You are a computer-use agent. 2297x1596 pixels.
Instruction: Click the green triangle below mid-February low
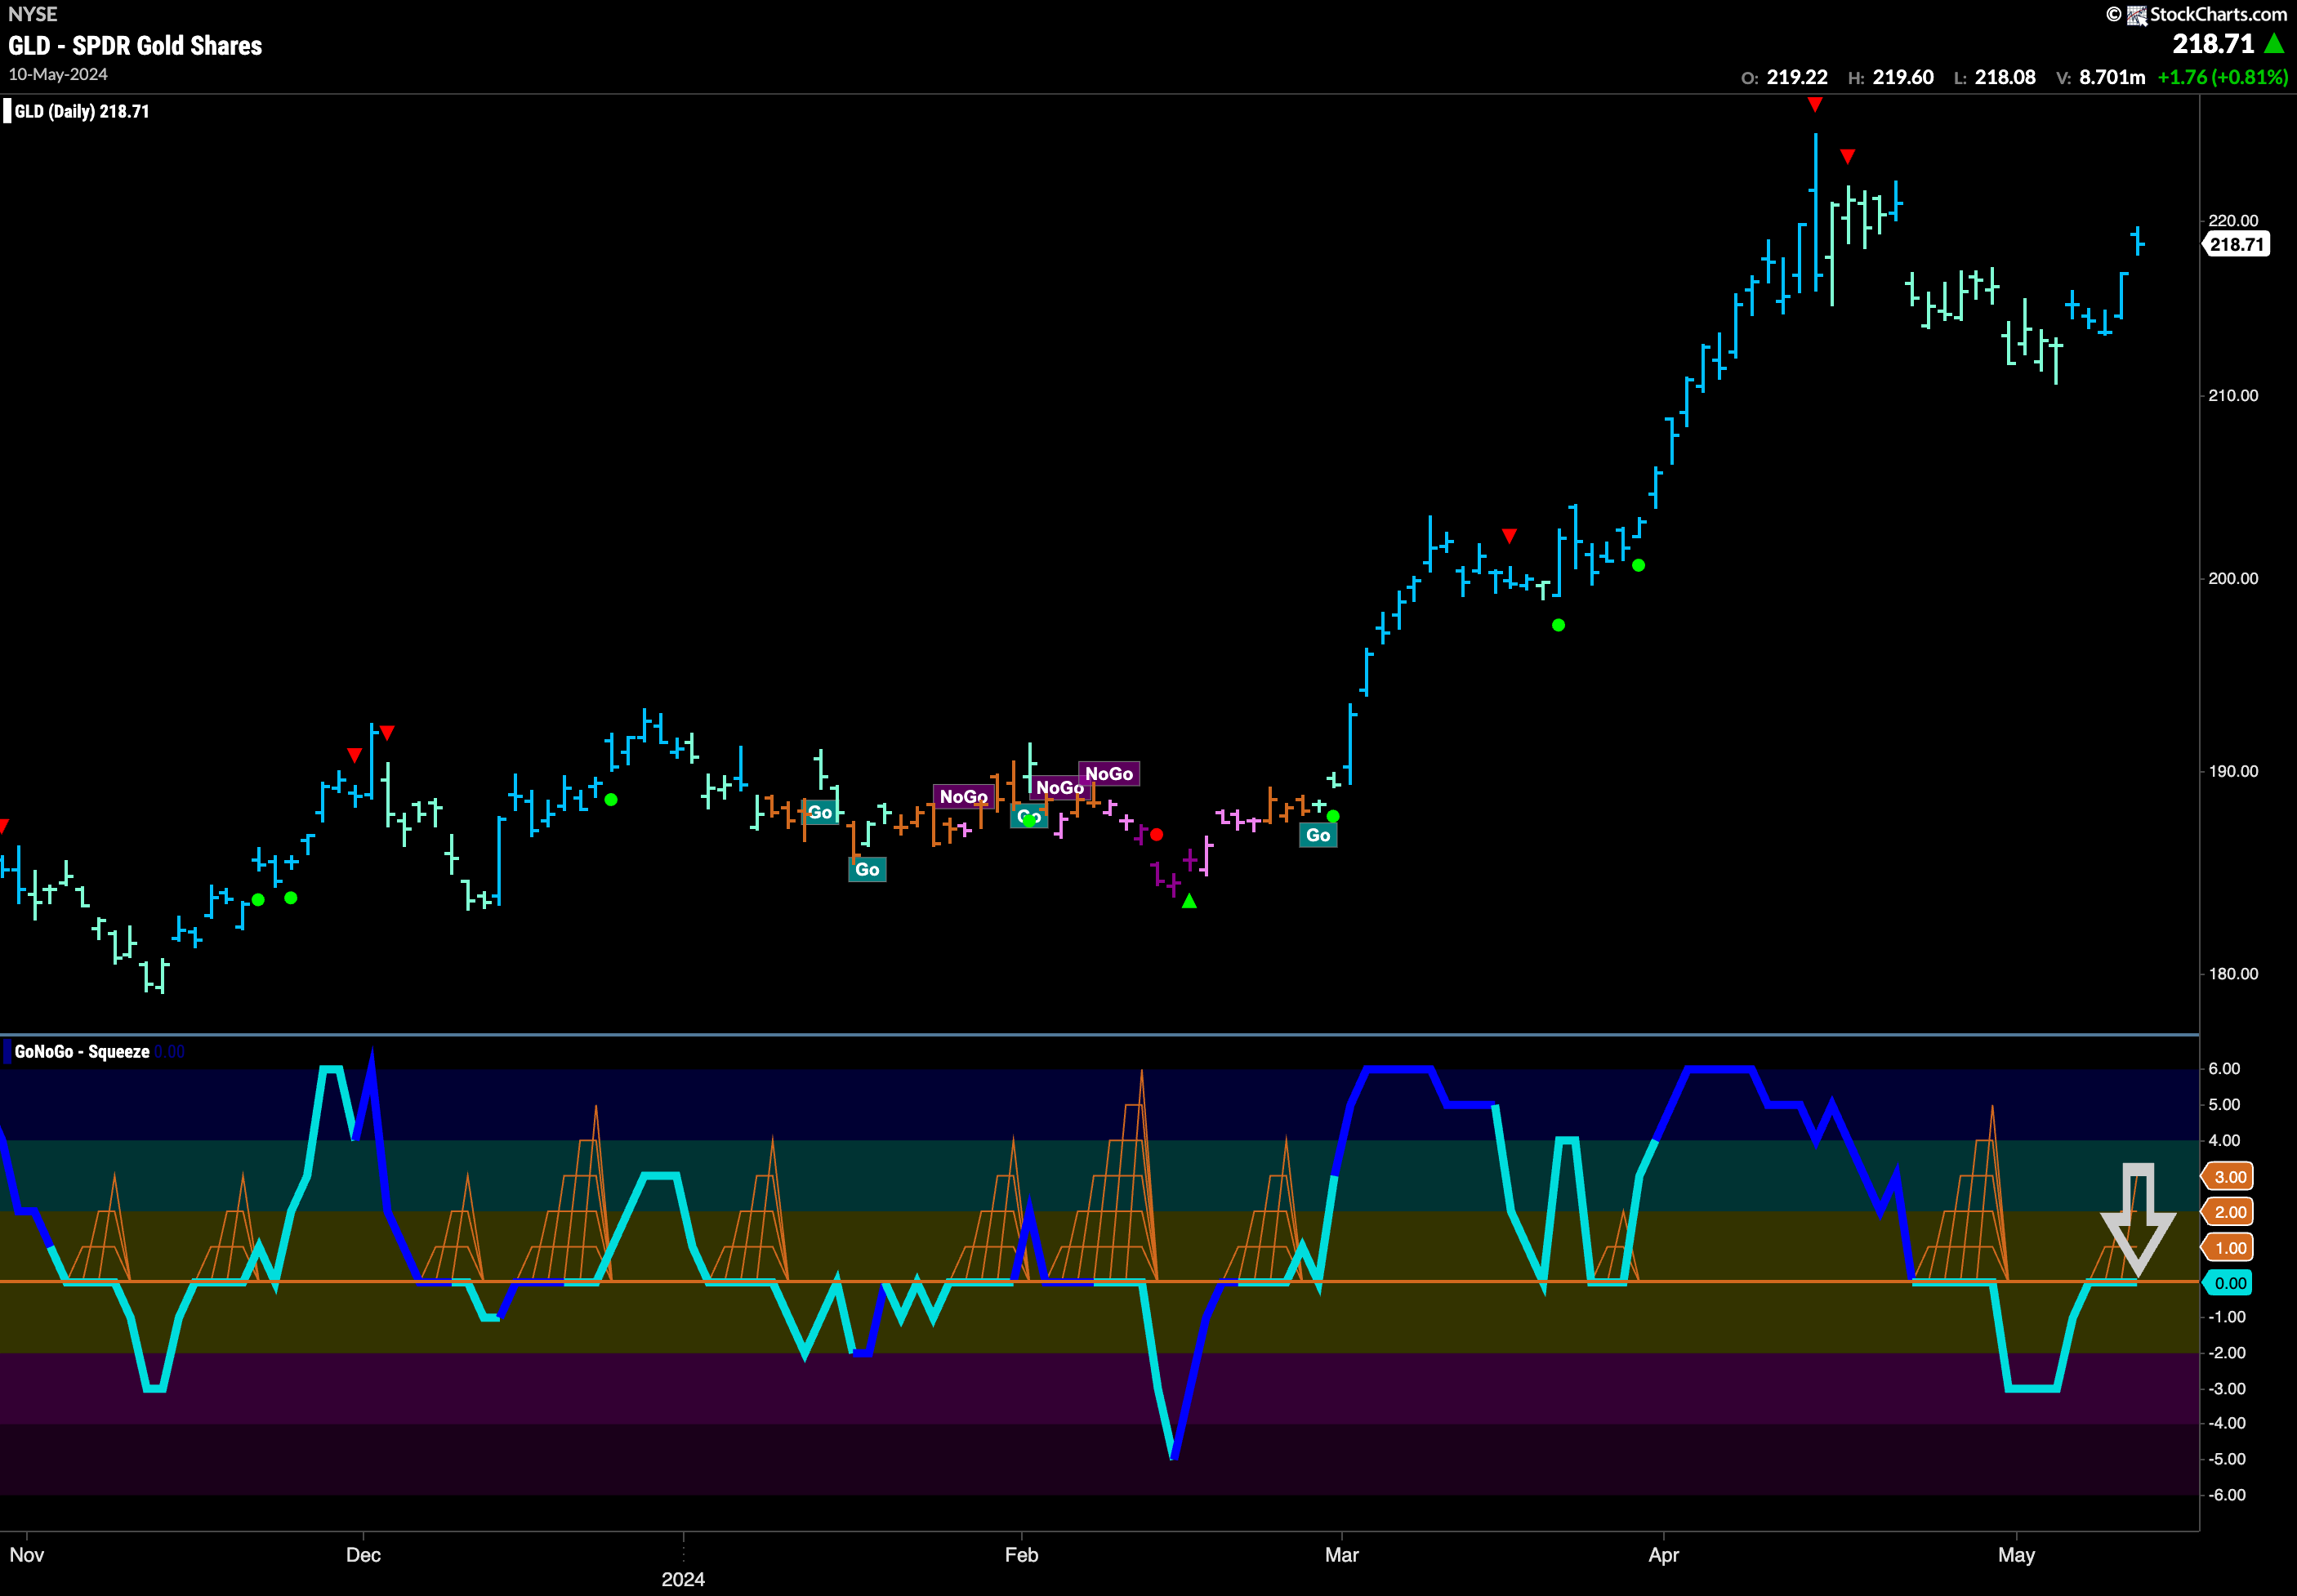tap(1189, 901)
